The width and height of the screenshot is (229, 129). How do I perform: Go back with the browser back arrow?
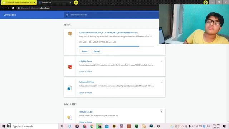pos(3,8)
